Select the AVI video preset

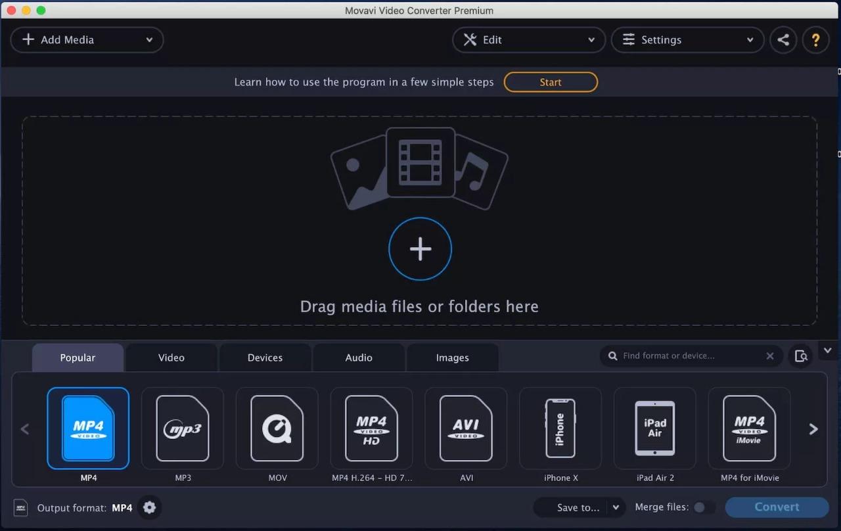[x=466, y=428]
